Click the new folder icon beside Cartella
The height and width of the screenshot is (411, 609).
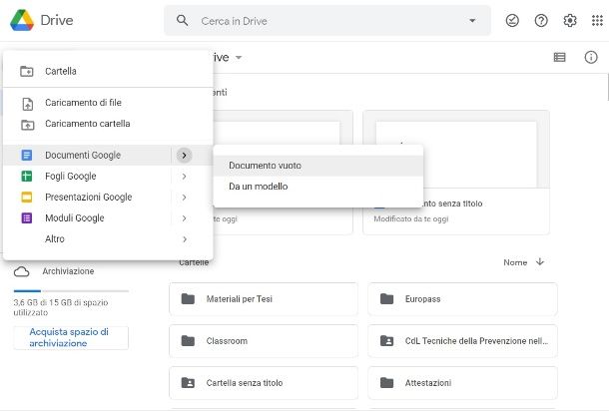click(27, 71)
